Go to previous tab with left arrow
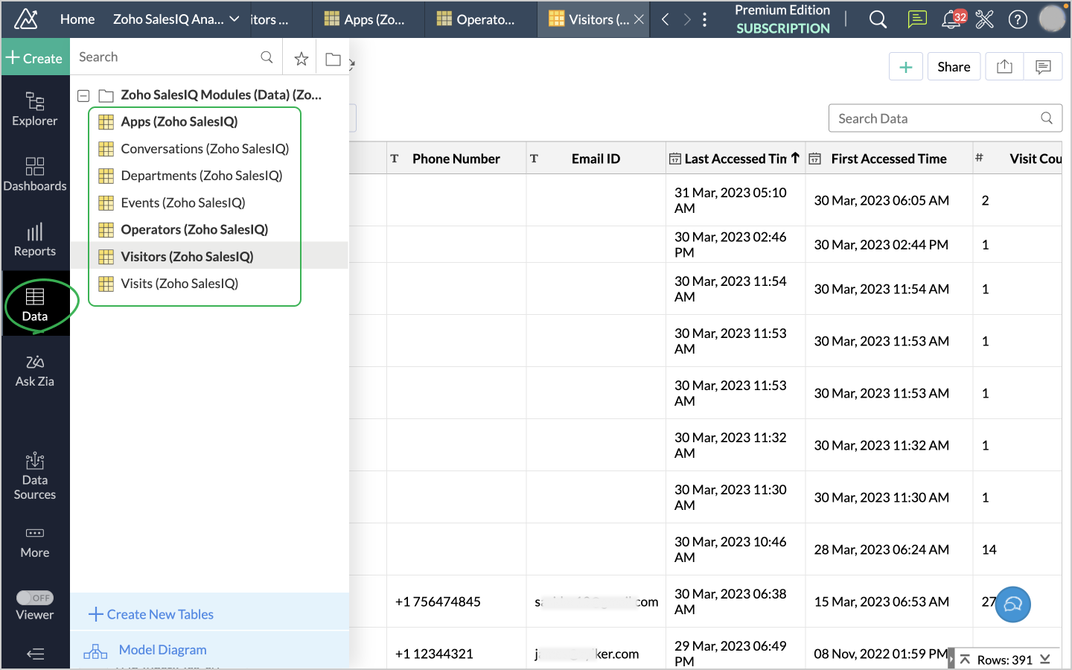 coord(666,19)
